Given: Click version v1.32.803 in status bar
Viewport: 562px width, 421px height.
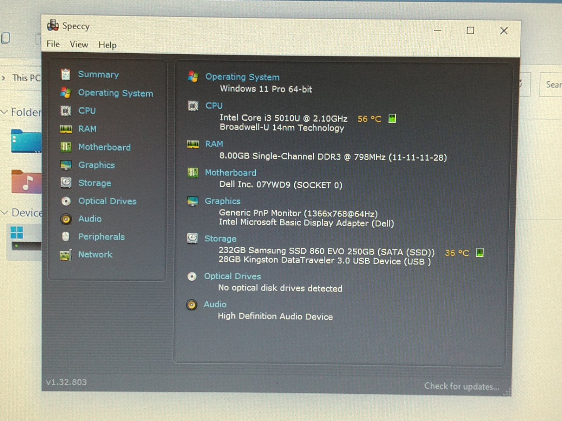Looking at the screenshot, I should point(66,382).
